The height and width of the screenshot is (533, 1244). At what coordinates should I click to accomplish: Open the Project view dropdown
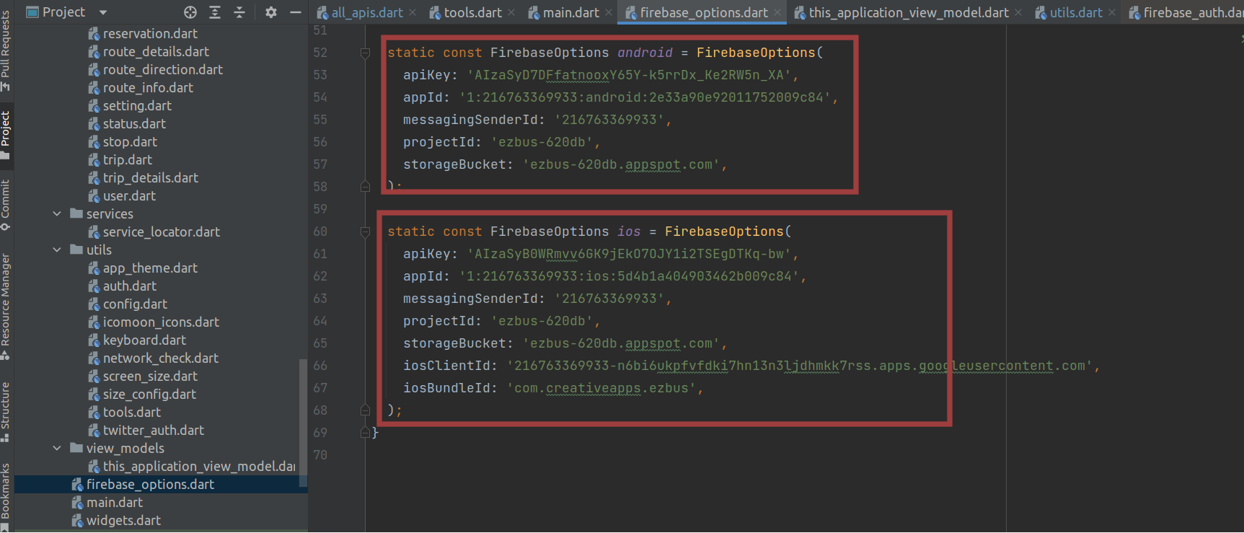pos(102,12)
